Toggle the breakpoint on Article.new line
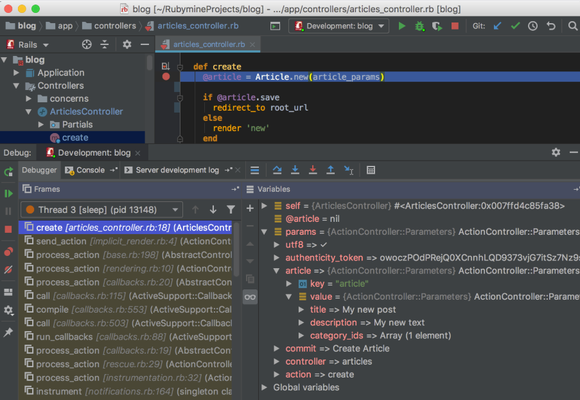Screen dimensions: 580x400 coord(166,77)
